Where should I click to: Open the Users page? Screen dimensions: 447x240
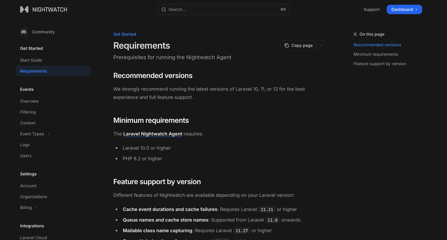(x=26, y=156)
